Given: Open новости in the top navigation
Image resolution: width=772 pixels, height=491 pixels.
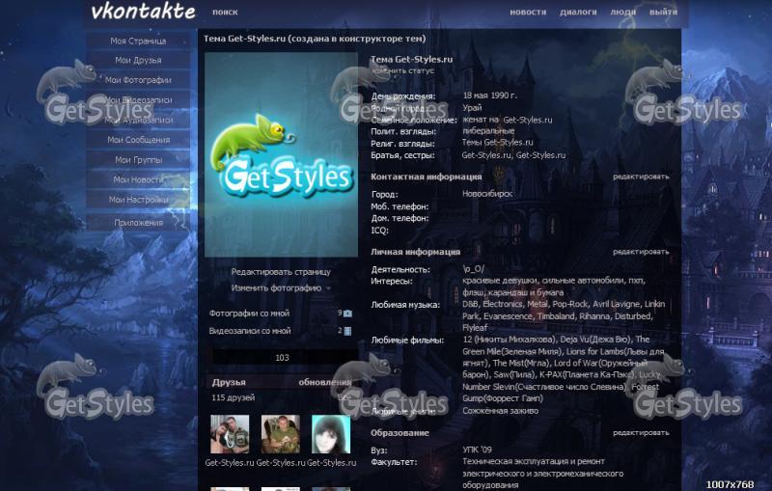Looking at the screenshot, I should point(527,14).
